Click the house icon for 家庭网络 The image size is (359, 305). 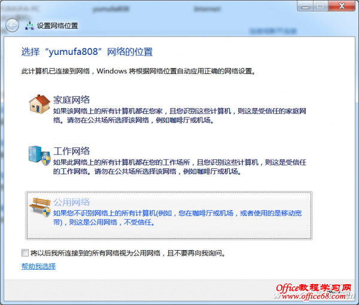[x=39, y=104]
